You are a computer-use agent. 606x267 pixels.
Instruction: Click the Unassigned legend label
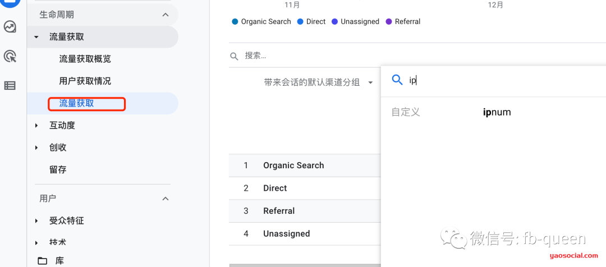click(x=360, y=22)
